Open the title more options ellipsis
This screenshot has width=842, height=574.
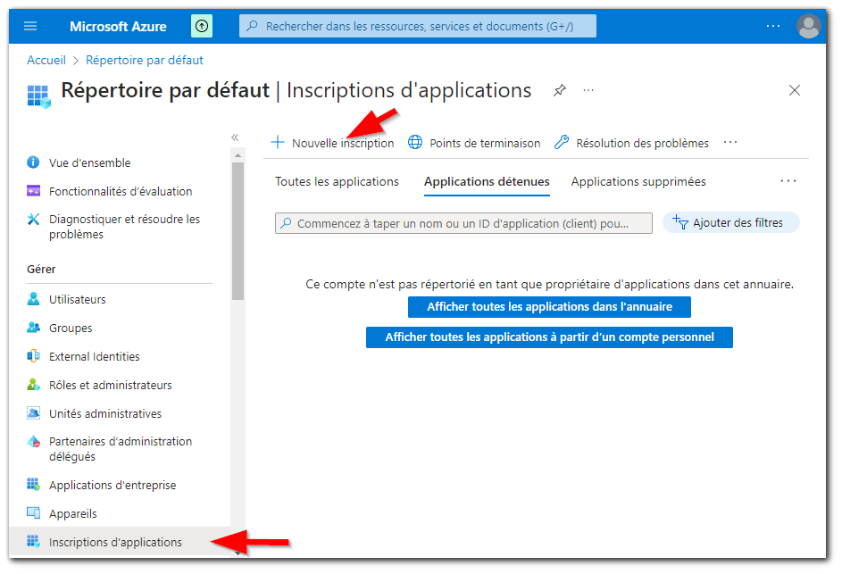(588, 90)
